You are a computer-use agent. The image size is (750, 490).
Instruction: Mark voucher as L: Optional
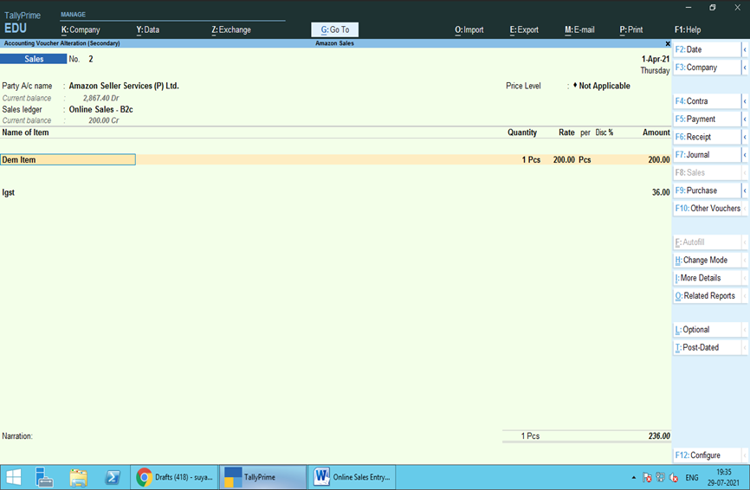point(707,329)
